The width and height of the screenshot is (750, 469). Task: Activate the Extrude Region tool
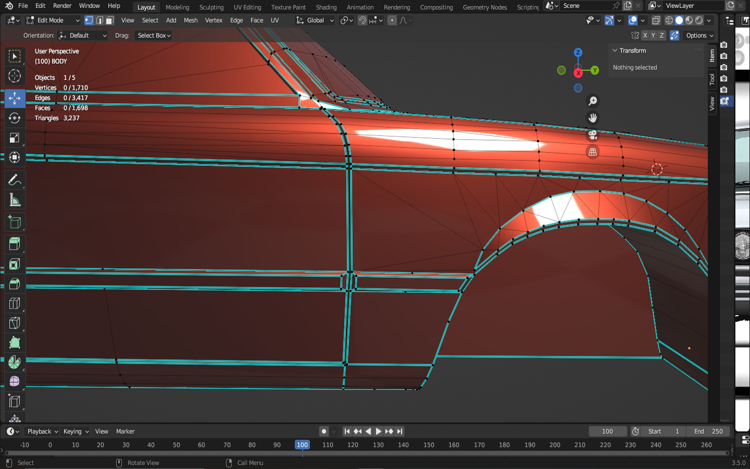[15, 244]
